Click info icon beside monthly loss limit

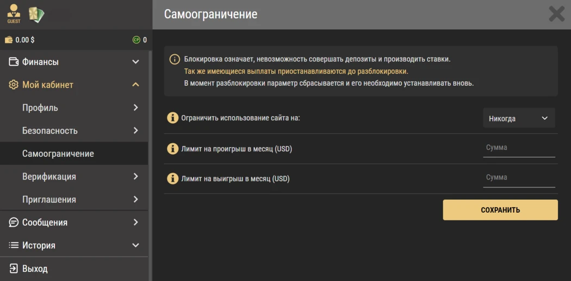172,149
